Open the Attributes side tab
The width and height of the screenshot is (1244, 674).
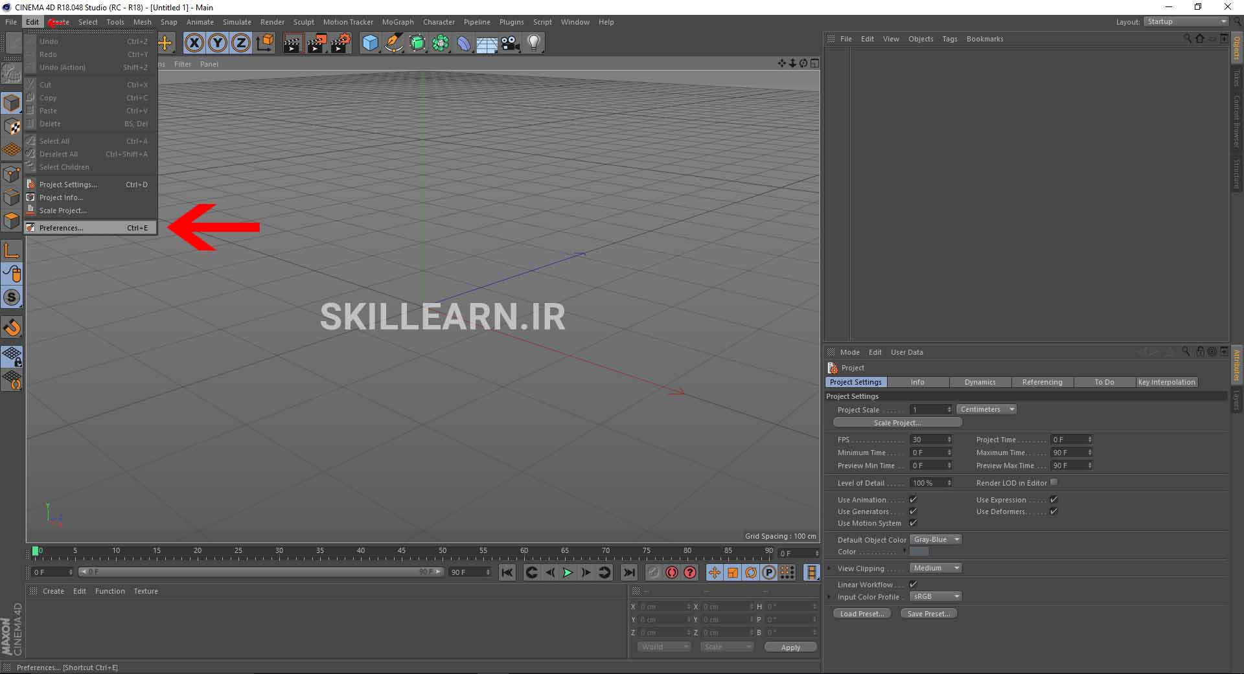1236,365
